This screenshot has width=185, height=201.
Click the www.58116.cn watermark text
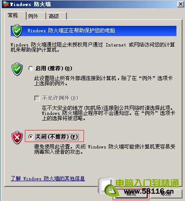[149, 191]
